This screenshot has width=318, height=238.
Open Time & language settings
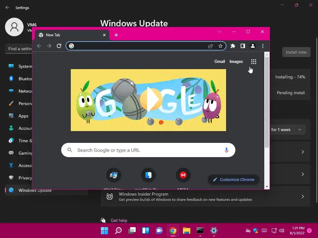click(x=20, y=141)
